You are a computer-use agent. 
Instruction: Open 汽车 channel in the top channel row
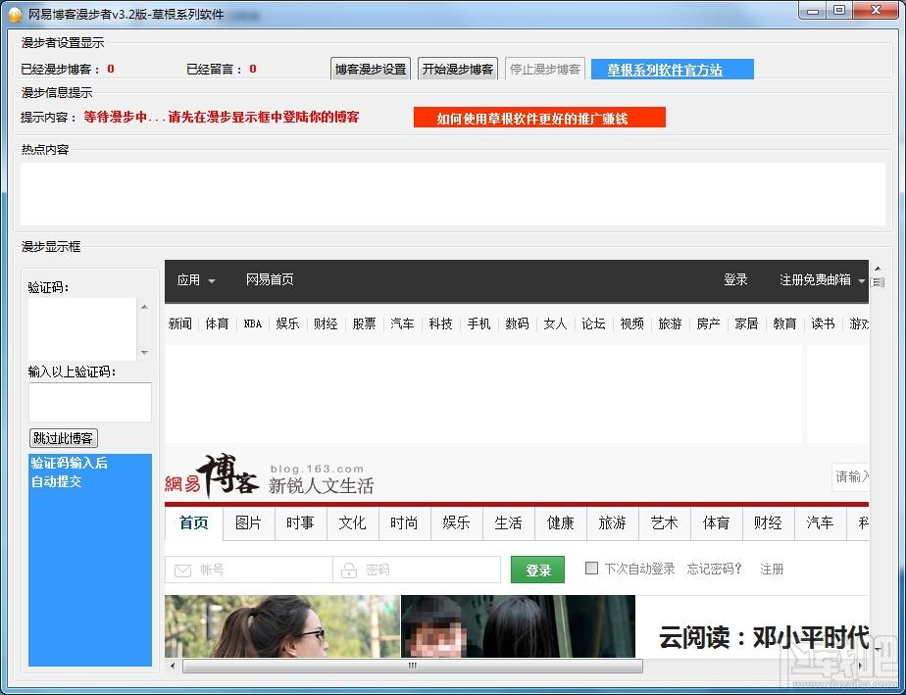[x=402, y=323]
